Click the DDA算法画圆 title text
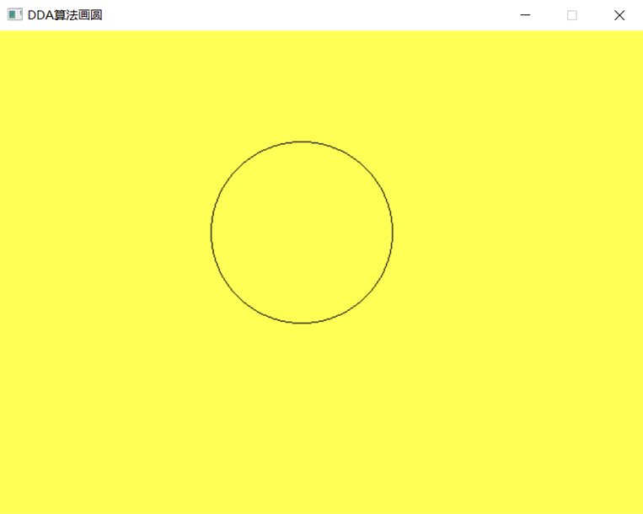 (65, 15)
